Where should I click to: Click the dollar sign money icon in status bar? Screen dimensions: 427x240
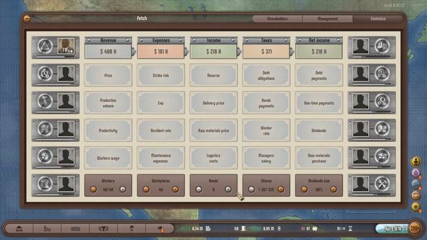(x=279, y=229)
